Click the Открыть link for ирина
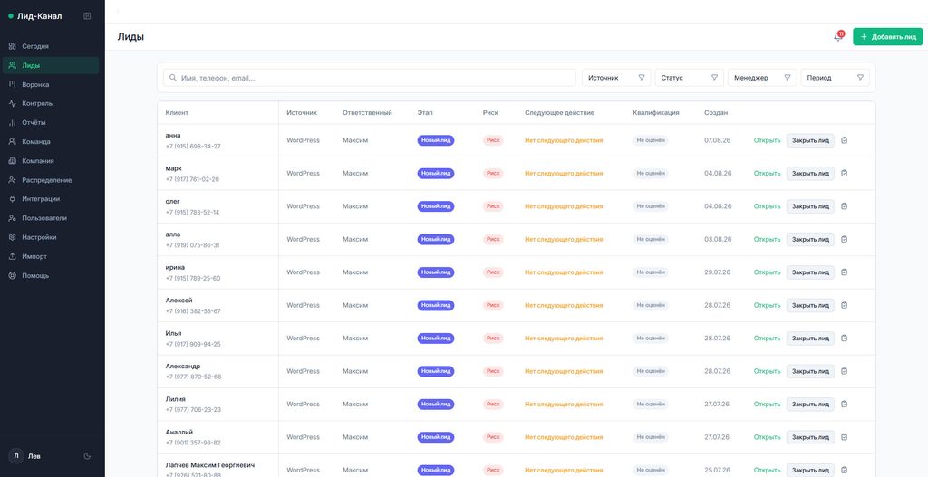 (x=767, y=272)
